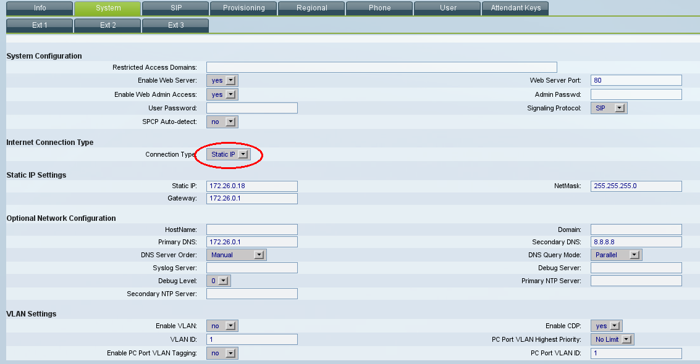Open the DNS Query Mode dropdown
700x364 pixels.
pyautogui.click(x=617, y=255)
